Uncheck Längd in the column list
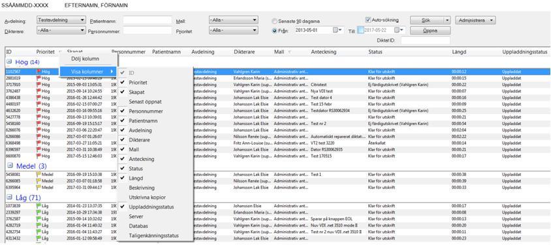This screenshot has height=245, width=551. 122,178
